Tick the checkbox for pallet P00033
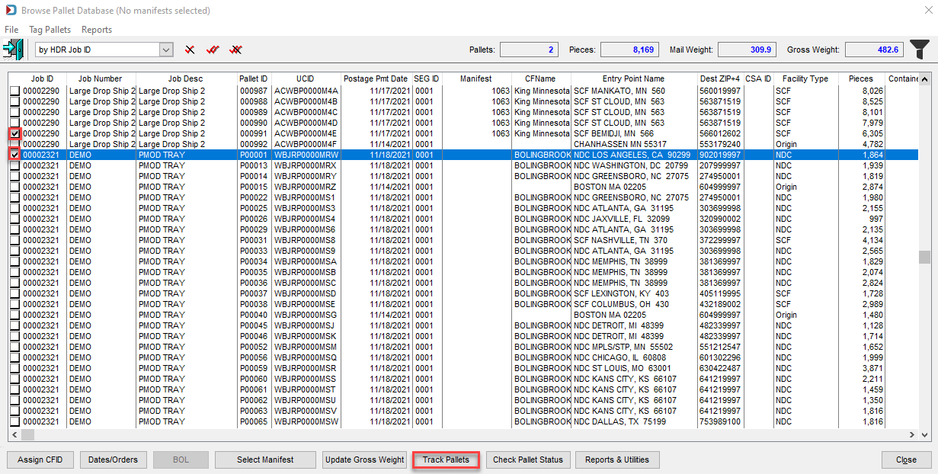The height and width of the screenshot is (474, 938). pyautogui.click(x=15, y=251)
